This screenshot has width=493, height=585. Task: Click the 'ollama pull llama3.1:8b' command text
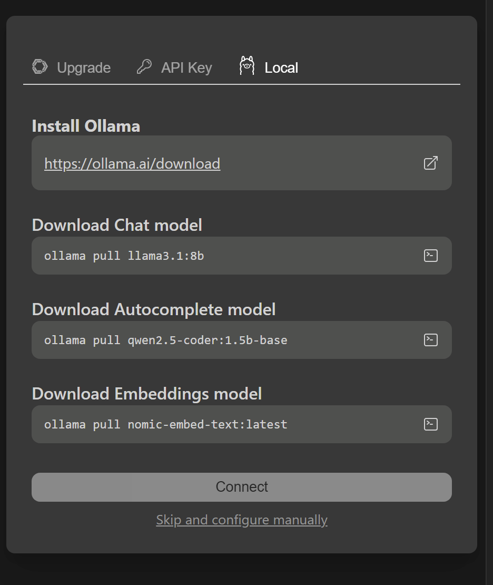pos(124,256)
